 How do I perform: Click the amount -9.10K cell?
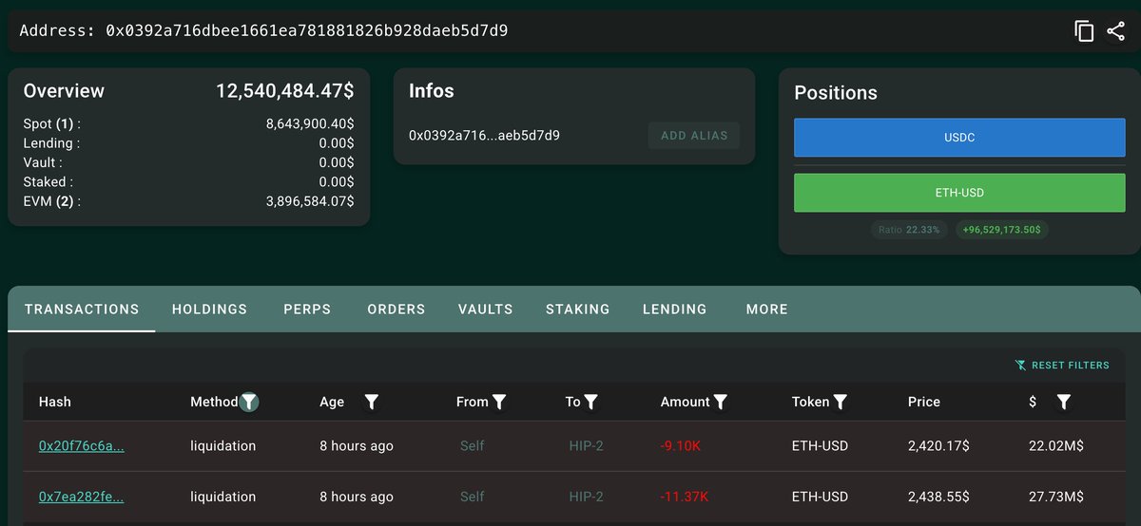681,445
